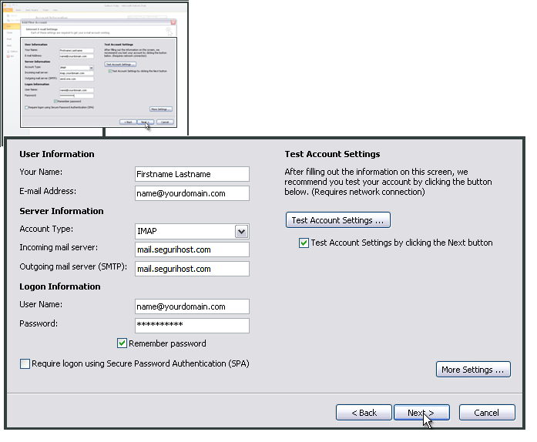Select the Incoming mail server field in enlarged dialog

point(192,249)
